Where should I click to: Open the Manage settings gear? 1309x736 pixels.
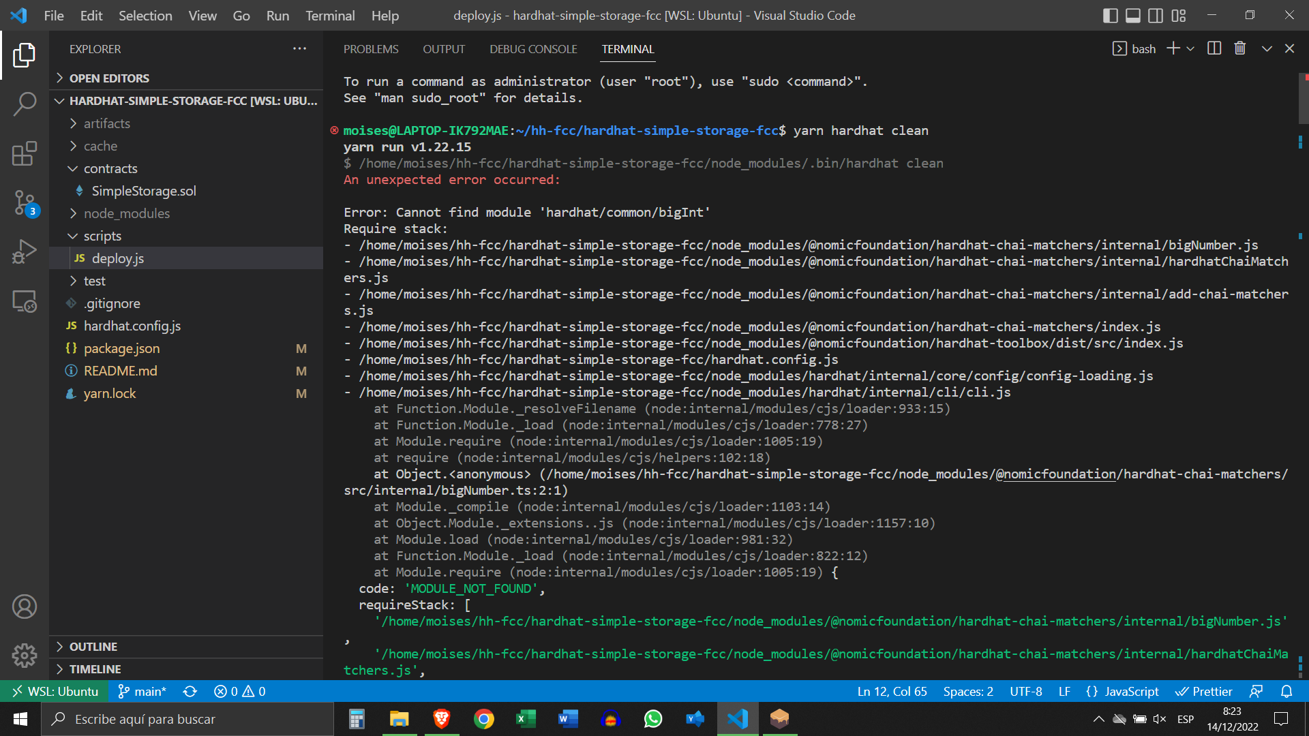click(25, 656)
